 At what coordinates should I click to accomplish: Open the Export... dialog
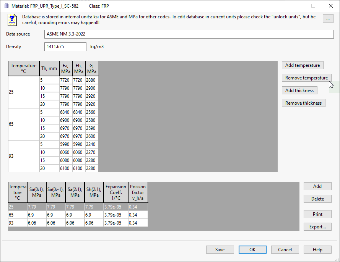pyautogui.click(x=317, y=227)
